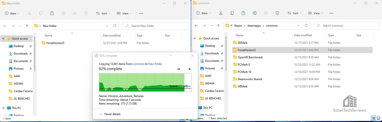Select Steamworks Shared folder
382x122 pixels.
coord(247,79)
